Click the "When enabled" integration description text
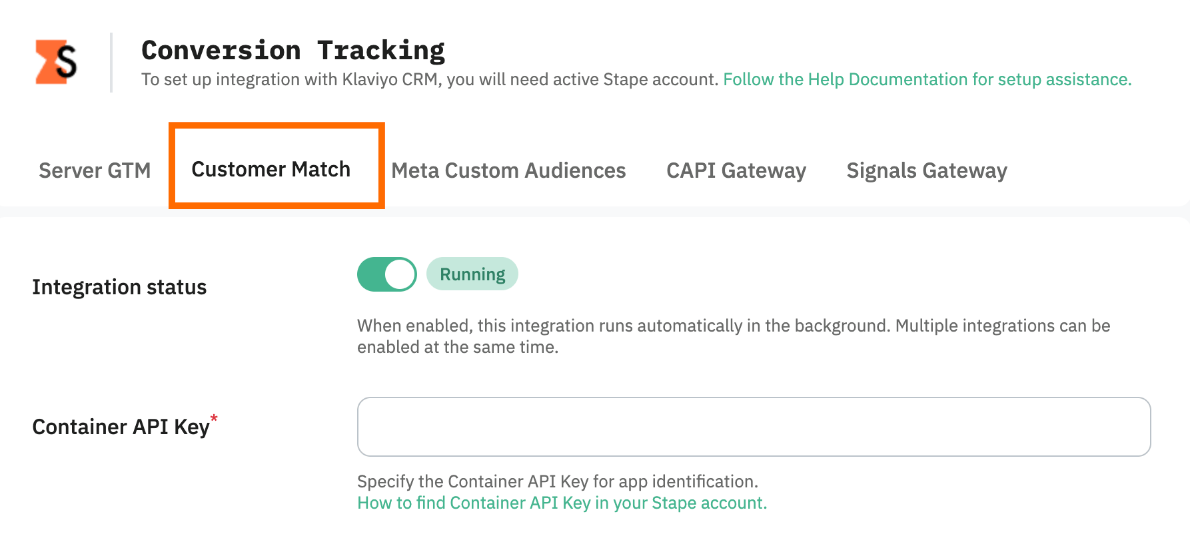The height and width of the screenshot is (534, 1190). tap(734, 336)
